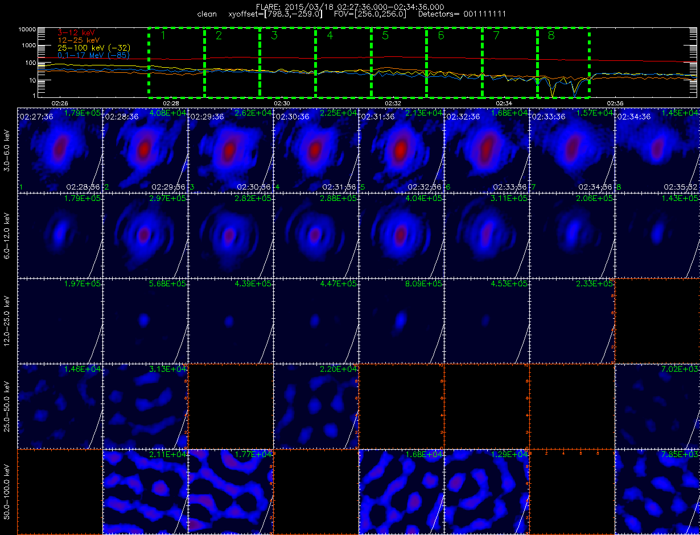Open the 6.0-12.0 keV image with peak 2.06E+05
The width and height of the screenshot is (700, 535).
[572, 235]
